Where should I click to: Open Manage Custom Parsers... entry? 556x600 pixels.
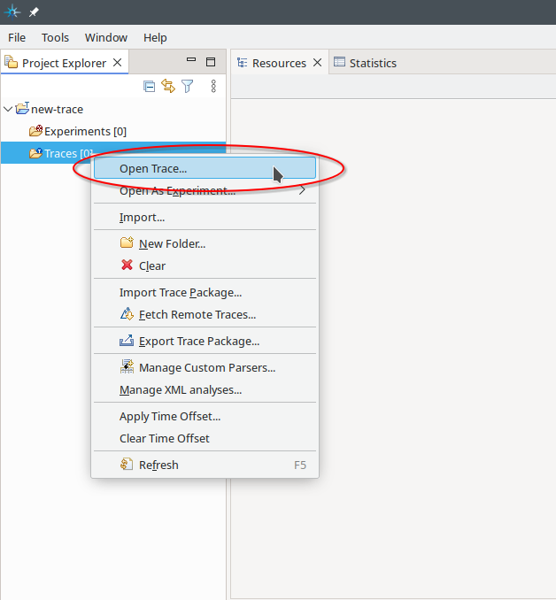(206, 367)
